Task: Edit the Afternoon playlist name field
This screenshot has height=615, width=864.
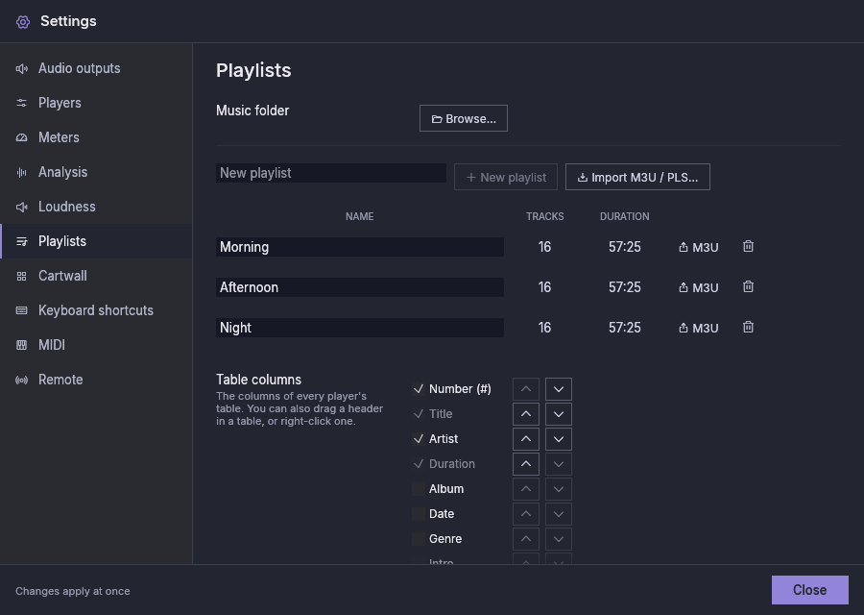Action: pyautogui.click(x=360, y=287)
